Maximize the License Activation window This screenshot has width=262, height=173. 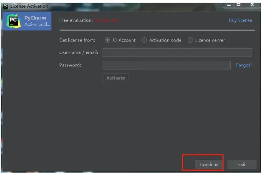238,5
